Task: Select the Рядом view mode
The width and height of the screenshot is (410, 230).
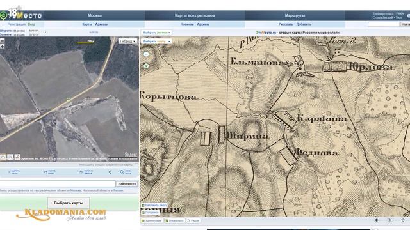Action: click(193, 220)
